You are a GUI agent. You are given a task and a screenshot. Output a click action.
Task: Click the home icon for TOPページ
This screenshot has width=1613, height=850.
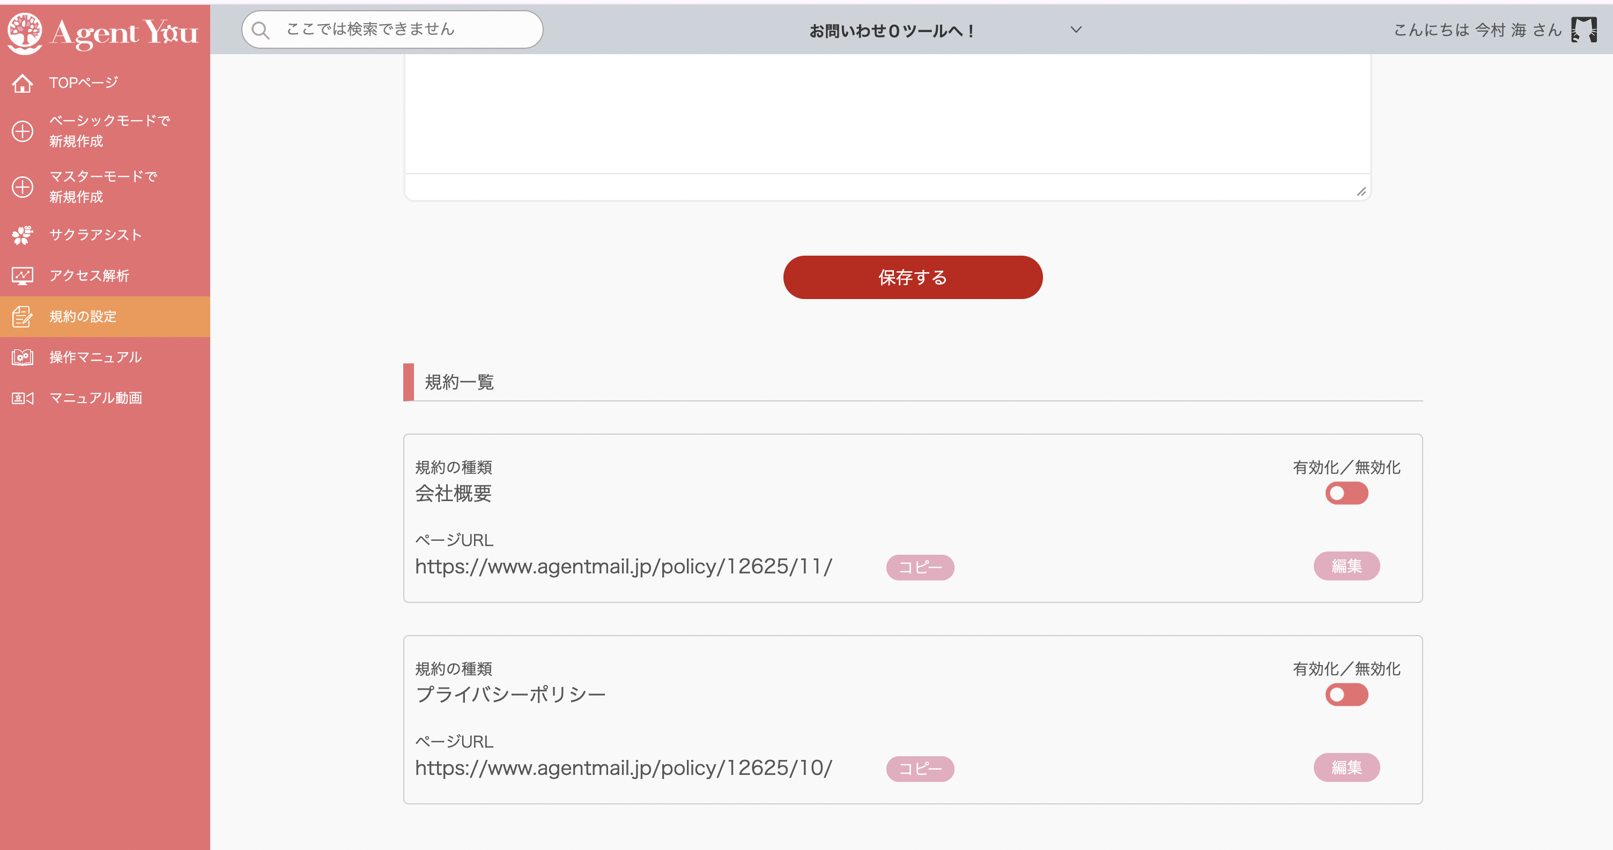tap(23, 83)
